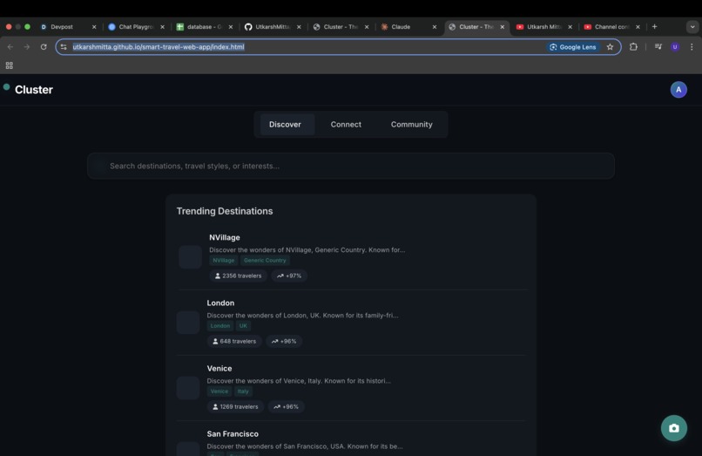The height and width of the screenshot is (456, 702).
Task: Click the Google Lens button in address bar
Action: [x=573, y=47]
